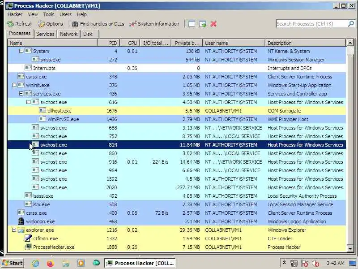Open Find handles or DLLs

click(x=98, y=24)
